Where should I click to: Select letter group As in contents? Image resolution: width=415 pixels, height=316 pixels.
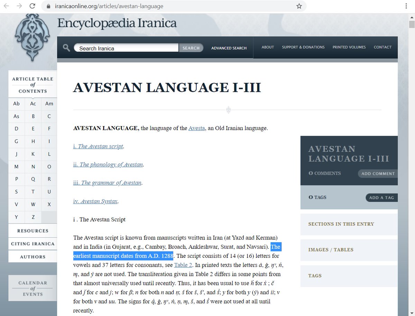(16, 116)
